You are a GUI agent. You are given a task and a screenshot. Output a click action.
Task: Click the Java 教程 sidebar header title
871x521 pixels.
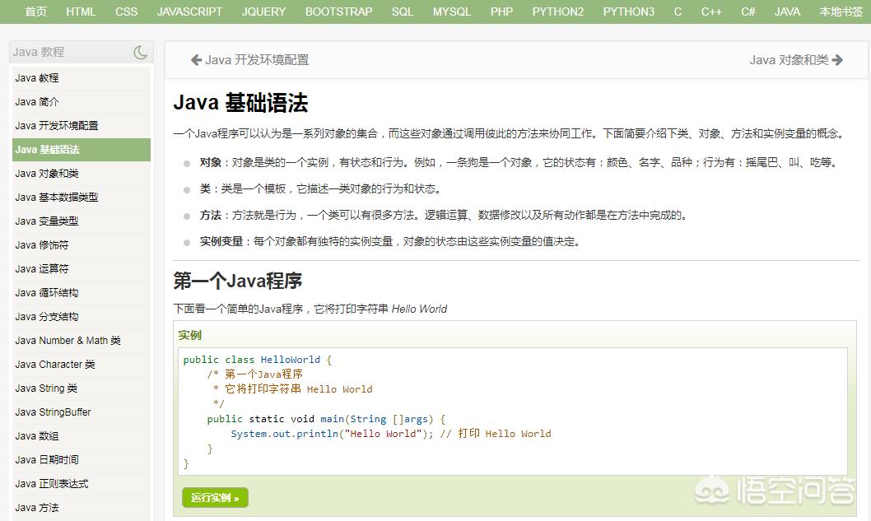(39, 52)
